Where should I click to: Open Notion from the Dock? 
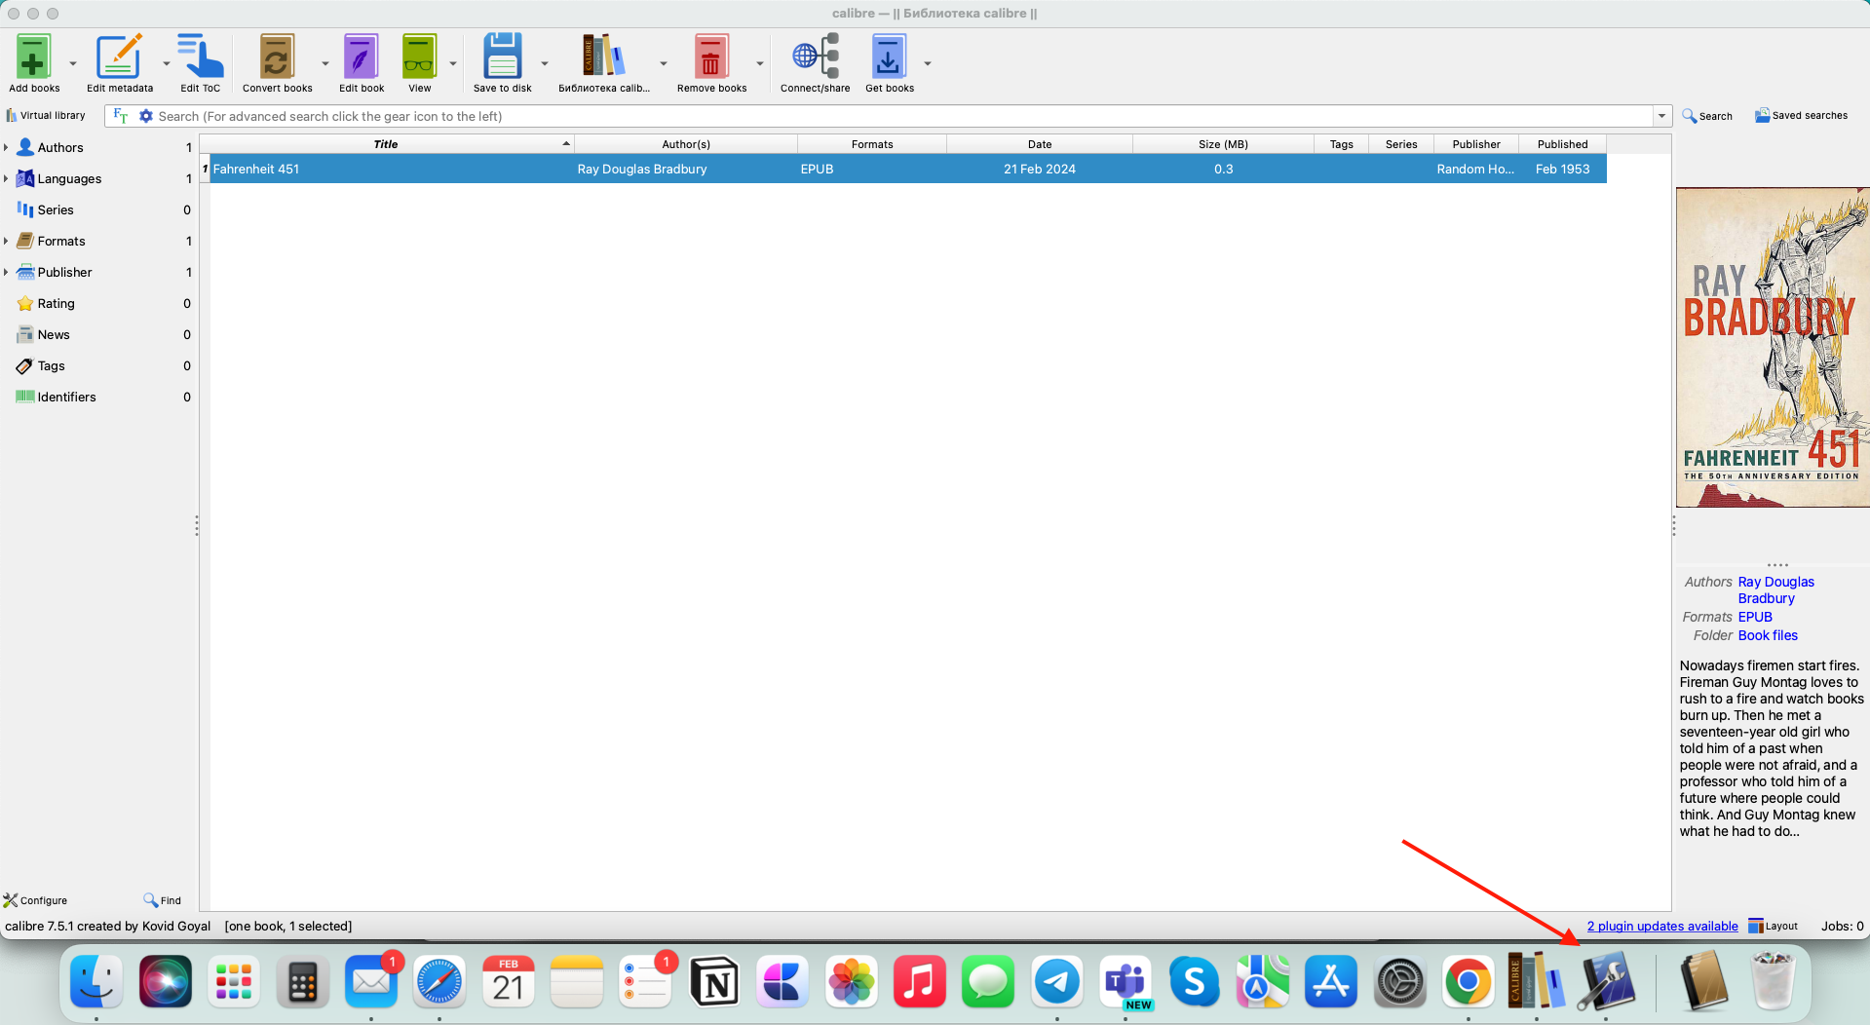click(x=714, y=981)
